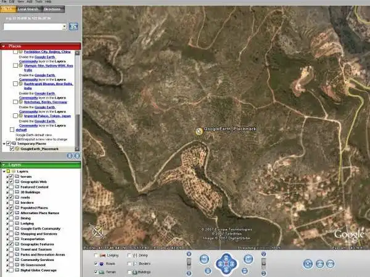Check the 3D Buildings layer checkbox
This screenshot has width=370, height=277.
[11, 192]
